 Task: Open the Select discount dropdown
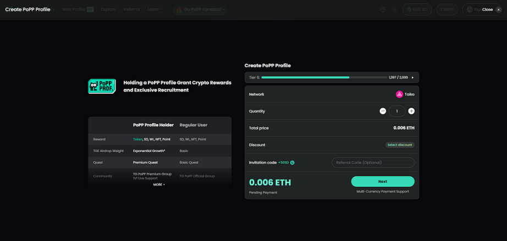pos(400,145)
